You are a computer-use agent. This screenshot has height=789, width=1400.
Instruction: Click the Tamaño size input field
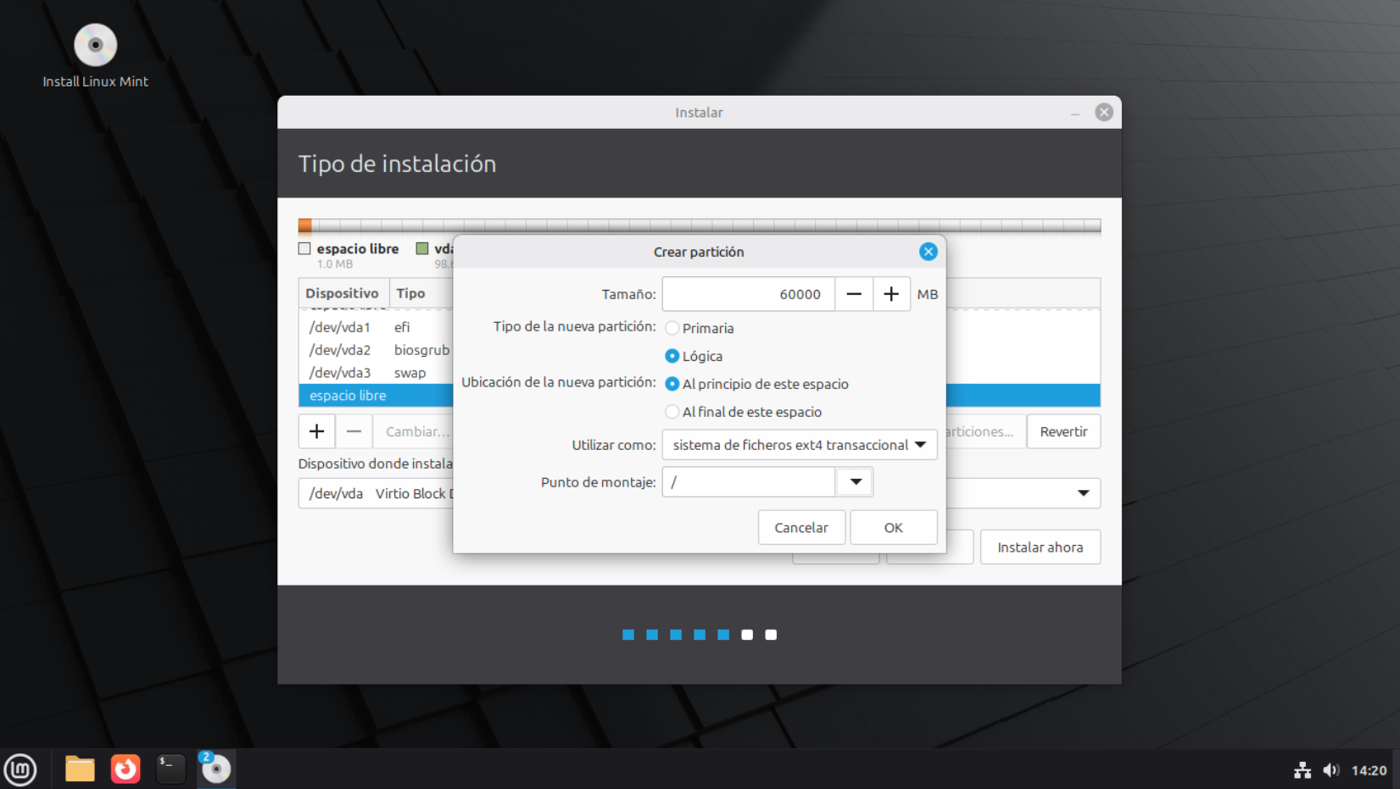[748, 294]
